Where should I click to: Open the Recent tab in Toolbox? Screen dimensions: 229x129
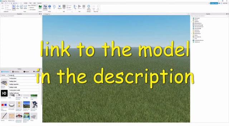26,72
